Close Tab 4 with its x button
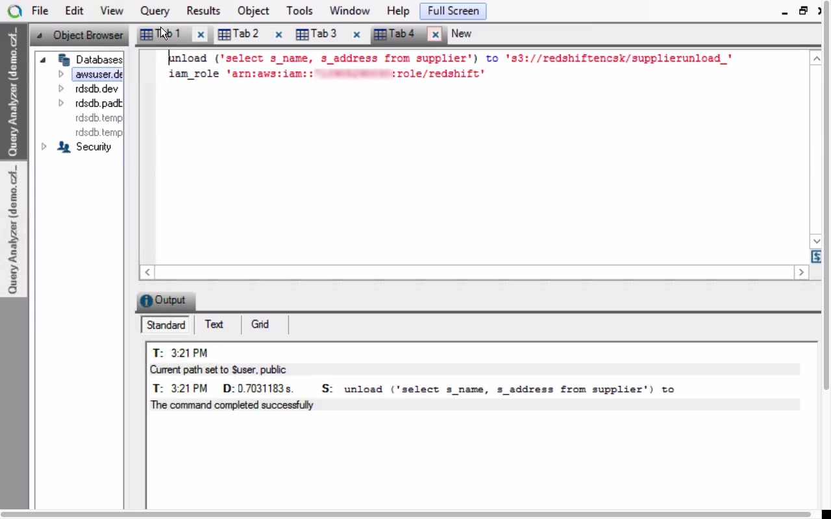The width and height of the screenshot is (831, 519). (x=435, y=34)
